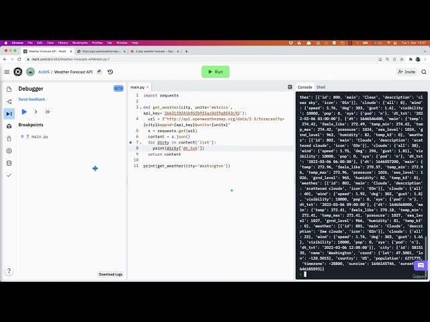430x322 pixels.
Task: Click the date and time in menu bar
Action: tap(414, 43)
